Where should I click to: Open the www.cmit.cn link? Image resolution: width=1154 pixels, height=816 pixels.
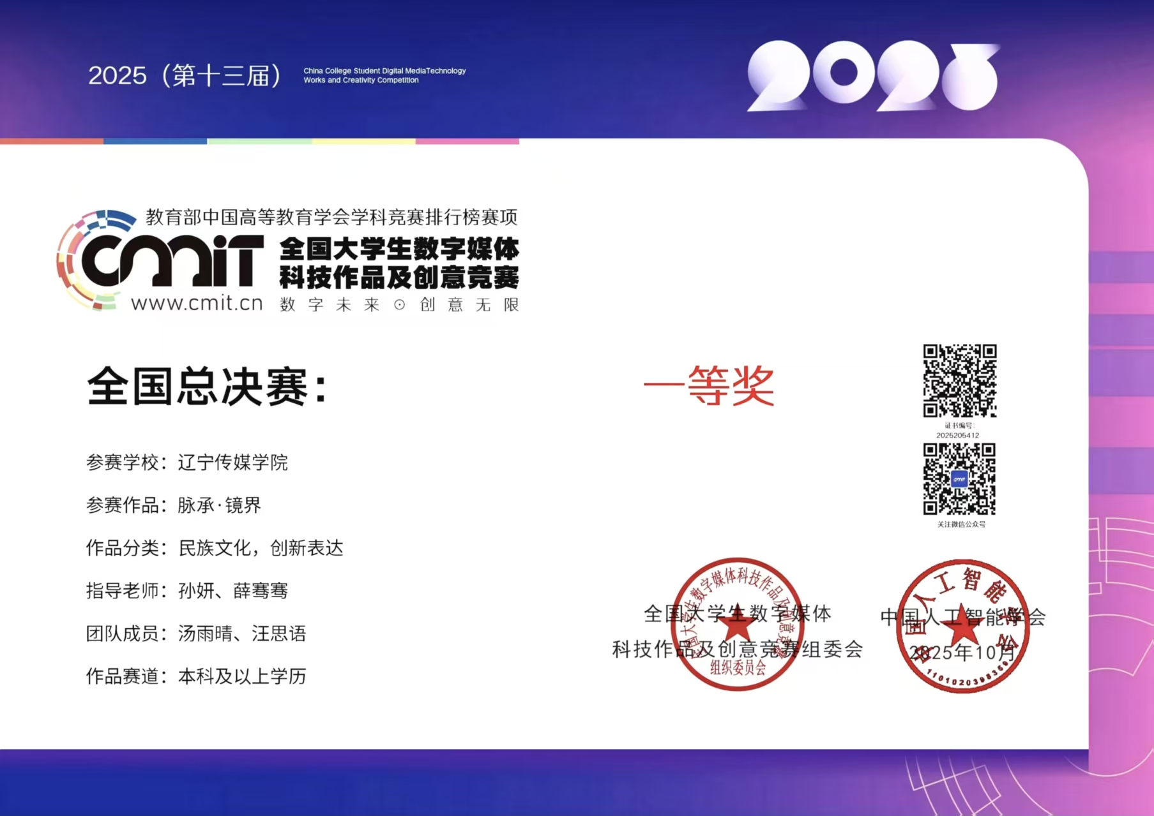click(197, 303)
